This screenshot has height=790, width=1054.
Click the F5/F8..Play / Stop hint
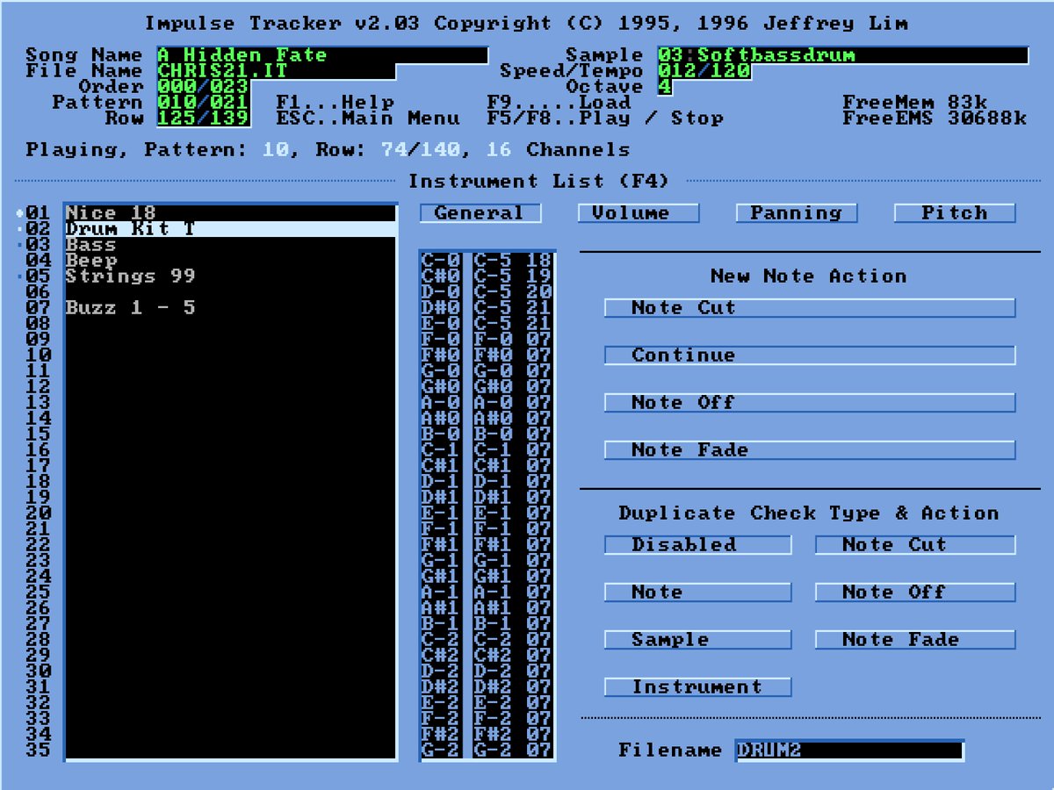[605, 118]
